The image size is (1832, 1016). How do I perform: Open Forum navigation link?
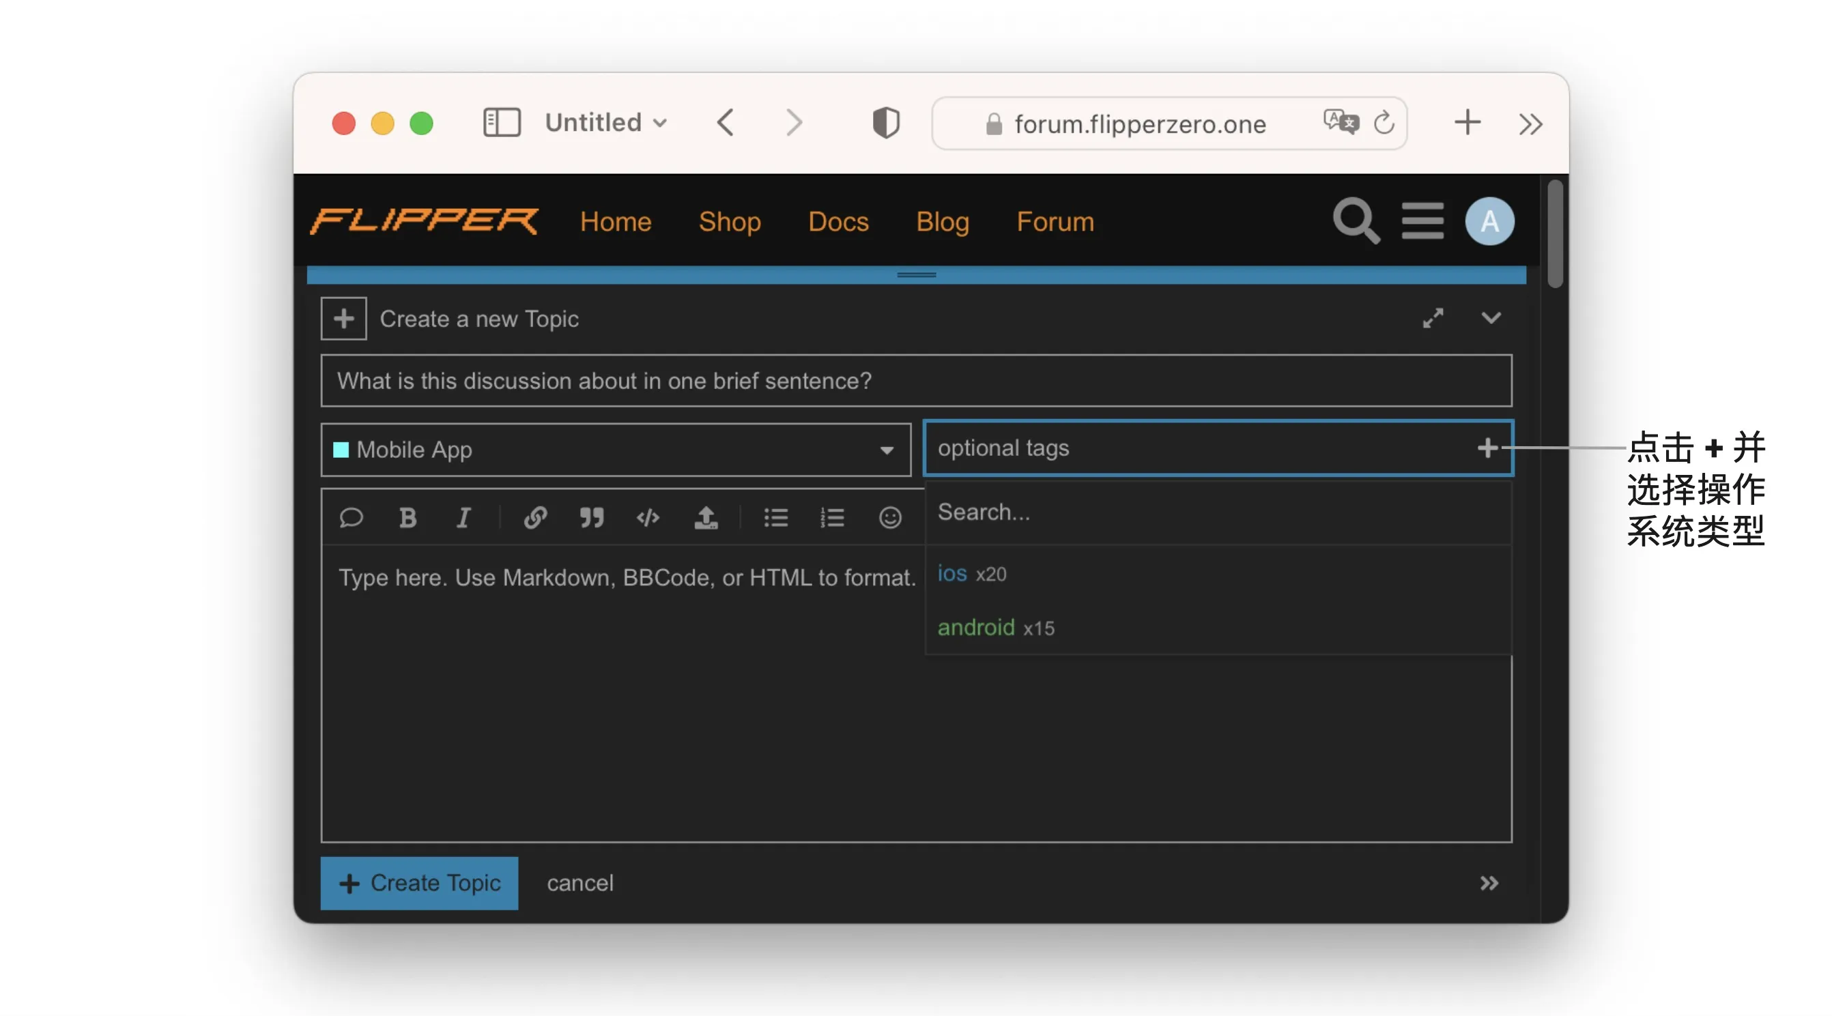[1055, 222]
